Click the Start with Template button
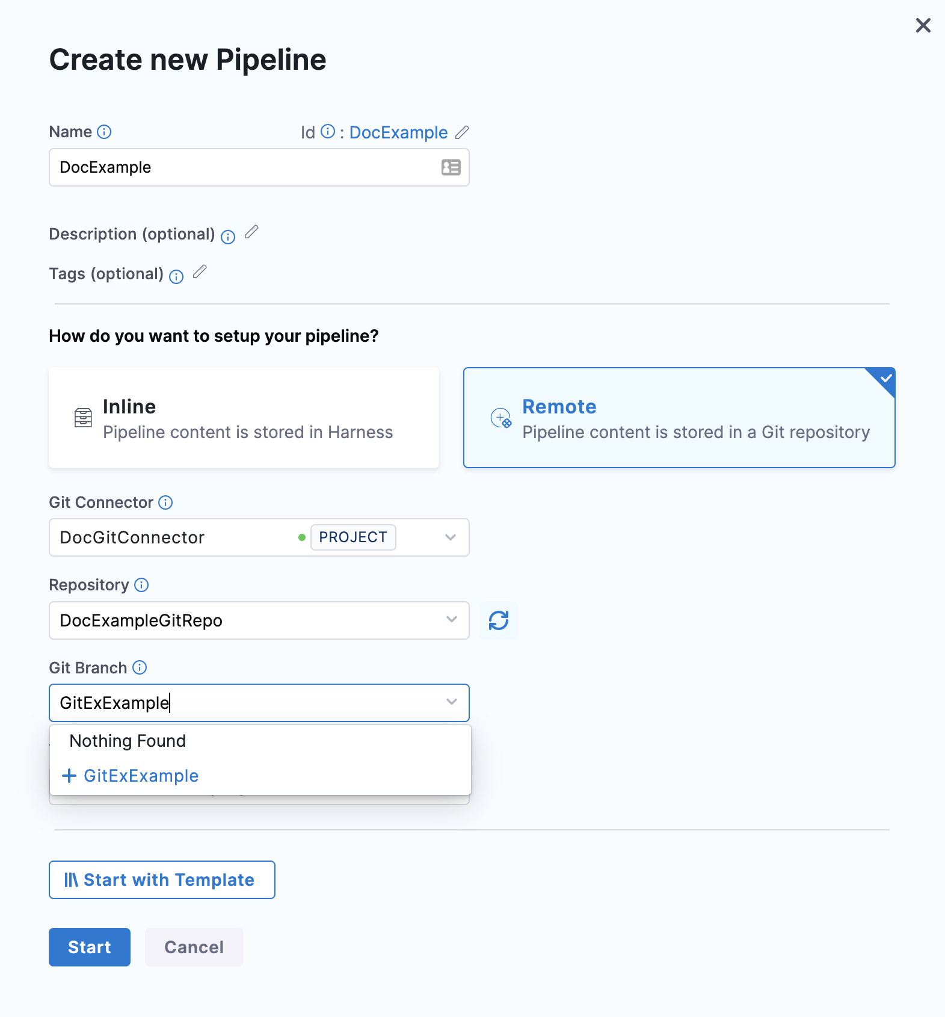The height and width of the screenshot is (1017, 945). click(162, 880)
